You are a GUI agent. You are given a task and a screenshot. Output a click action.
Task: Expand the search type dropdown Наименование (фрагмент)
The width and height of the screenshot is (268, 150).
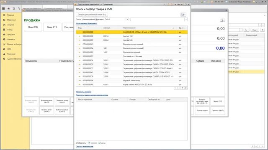(x=127, y=20)
